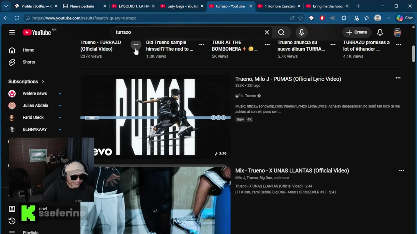This screenshot has width=417, height=234.
Task: Expand the Subscriptions section chevron
Action: [x=43, y=82]
